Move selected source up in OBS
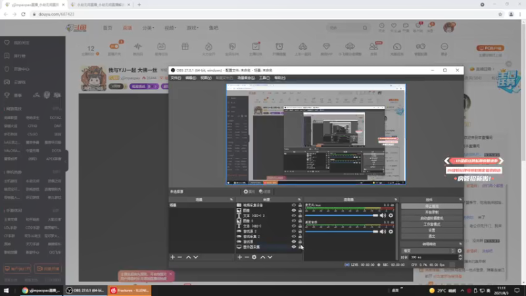This screenshot has height=296, width=526. click(x=262, y=257)
